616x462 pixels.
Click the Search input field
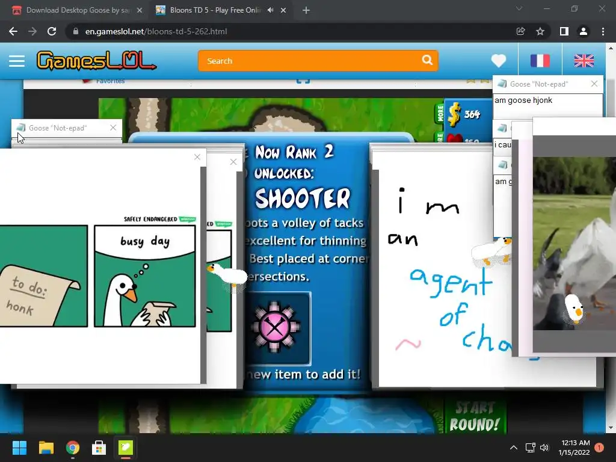310,61
